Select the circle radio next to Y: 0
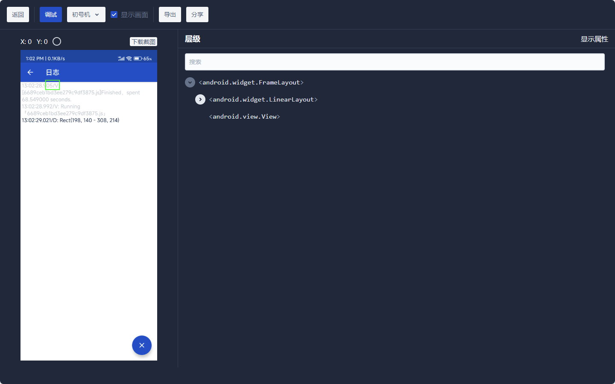Image resolution: width=615 pixels, height=384 pixels. (57, 41)
